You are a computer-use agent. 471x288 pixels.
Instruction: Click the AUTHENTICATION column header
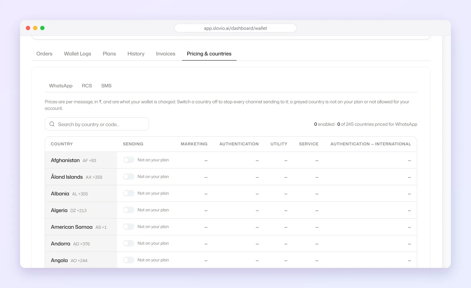click(239, 144)
